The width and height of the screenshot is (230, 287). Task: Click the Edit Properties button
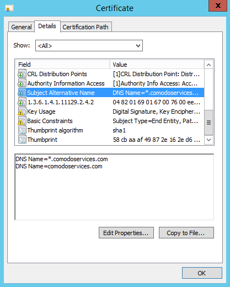(x=126, y=233)
